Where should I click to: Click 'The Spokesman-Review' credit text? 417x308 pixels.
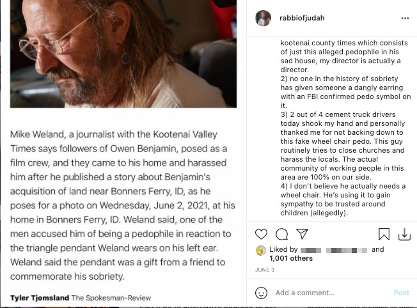[113, 298]
